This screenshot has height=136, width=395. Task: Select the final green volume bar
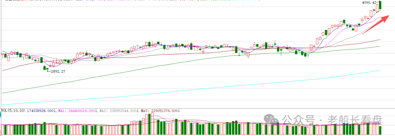click(380, 131)
